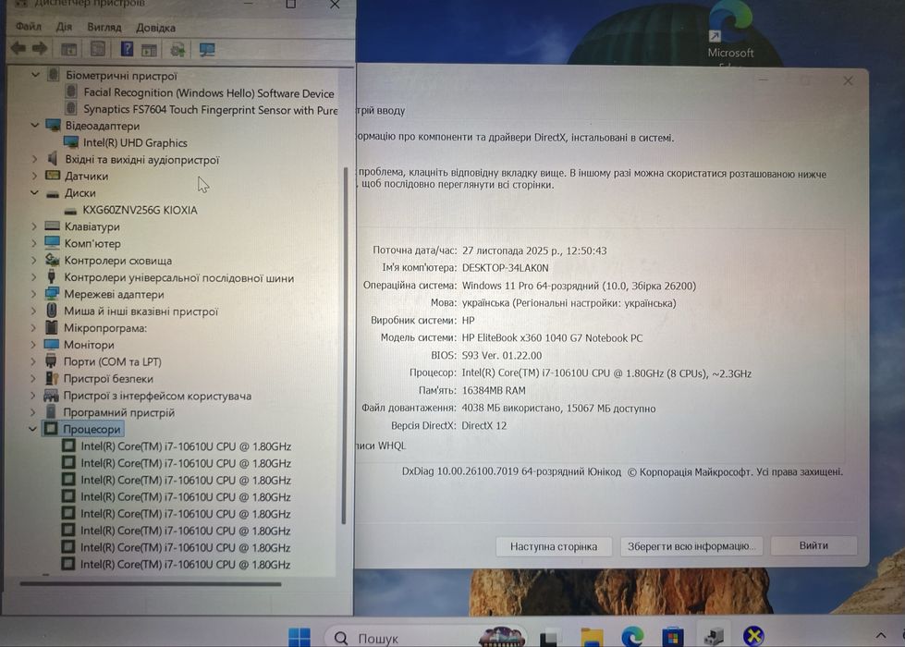Click Наступна сторінка in DxDiag
Image resolution: width=905 pixels, height=647 pixels.
(554, 546)
